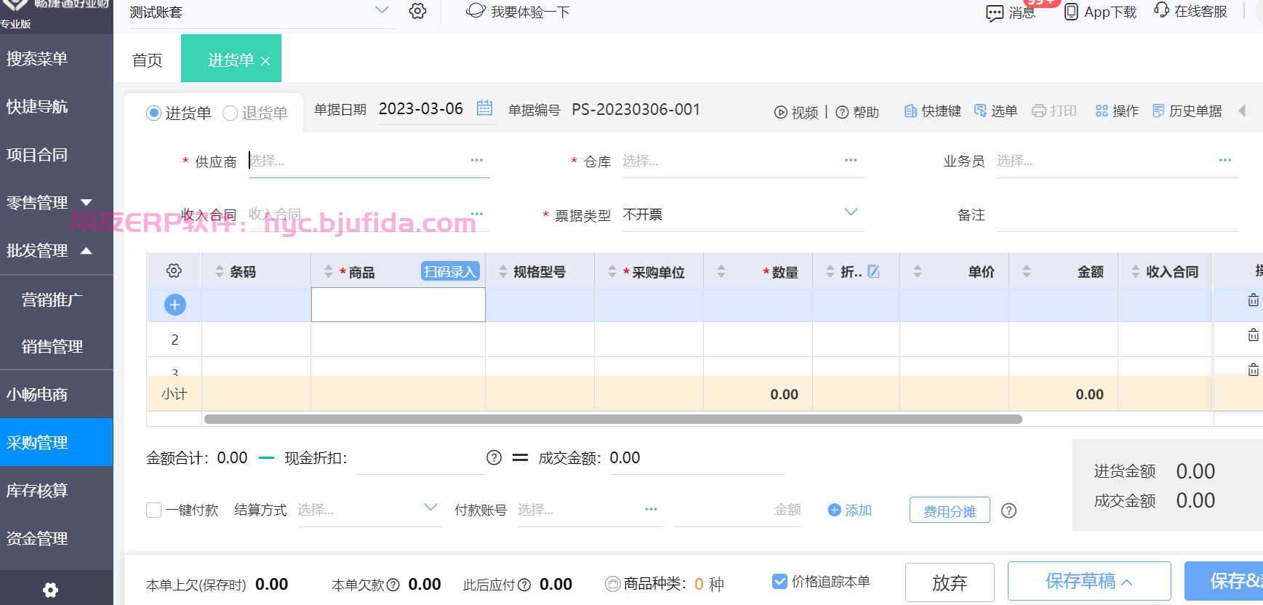This screenshot has height=605, width=1263.
Task: Click 本单欠款 help icon
Action: pos(393,585)
